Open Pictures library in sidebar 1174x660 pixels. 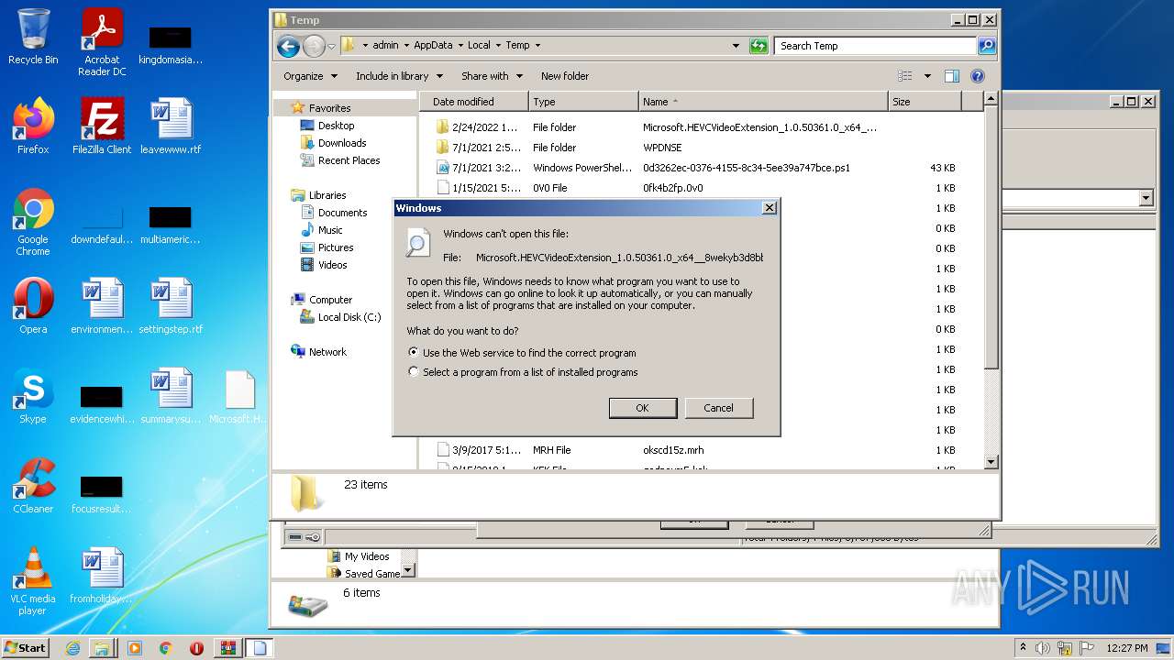tap(336, 247)
